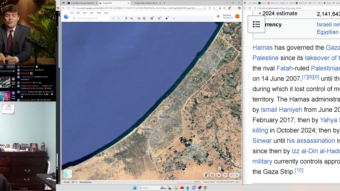Redo the action in Google Earth

pos(119,18)
